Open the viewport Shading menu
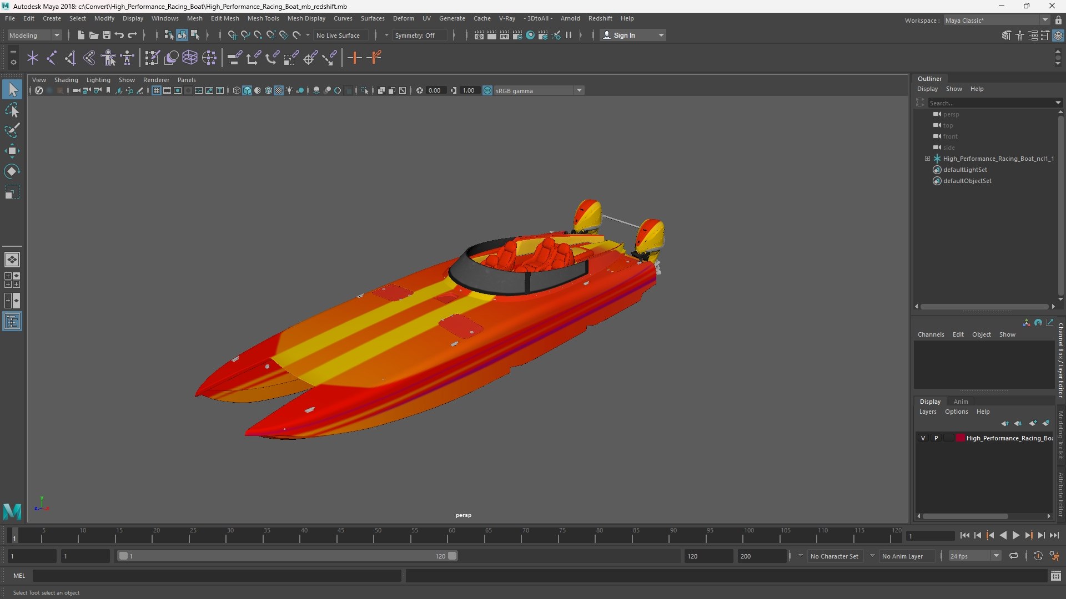 pyautogui.click(x=66, y=80)
